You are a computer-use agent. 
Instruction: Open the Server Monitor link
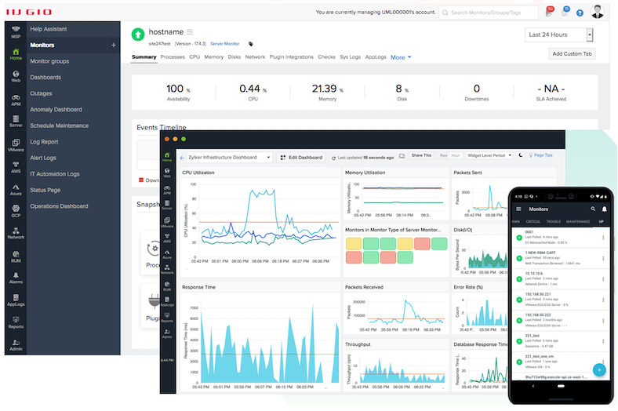click(x=224, y=44)
